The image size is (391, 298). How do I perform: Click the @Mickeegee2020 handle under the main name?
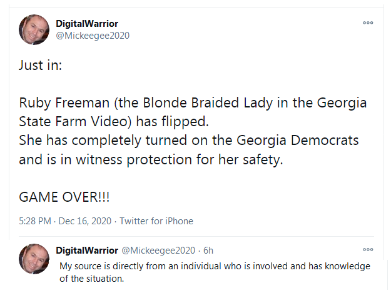93,36
